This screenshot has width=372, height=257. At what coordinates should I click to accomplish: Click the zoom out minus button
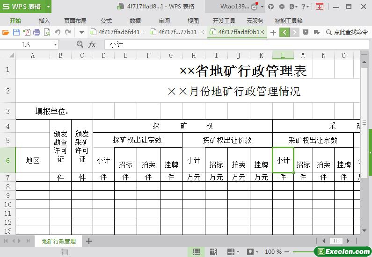point(287,252)
